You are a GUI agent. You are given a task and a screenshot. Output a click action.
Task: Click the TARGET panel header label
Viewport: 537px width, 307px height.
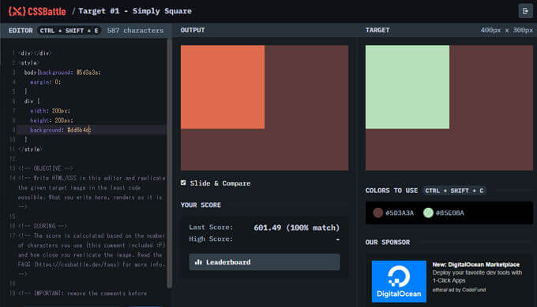coord(377,30)
